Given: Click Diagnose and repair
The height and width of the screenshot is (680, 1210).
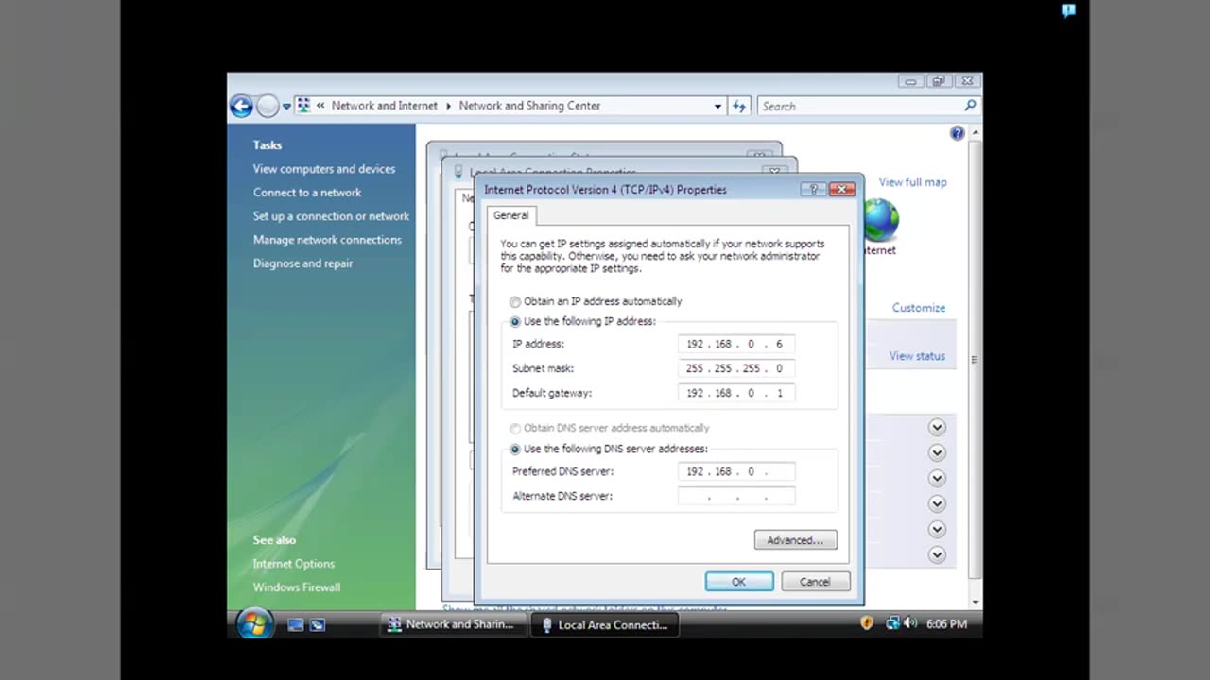Looking at the screenshot, I should coord(302,263).
